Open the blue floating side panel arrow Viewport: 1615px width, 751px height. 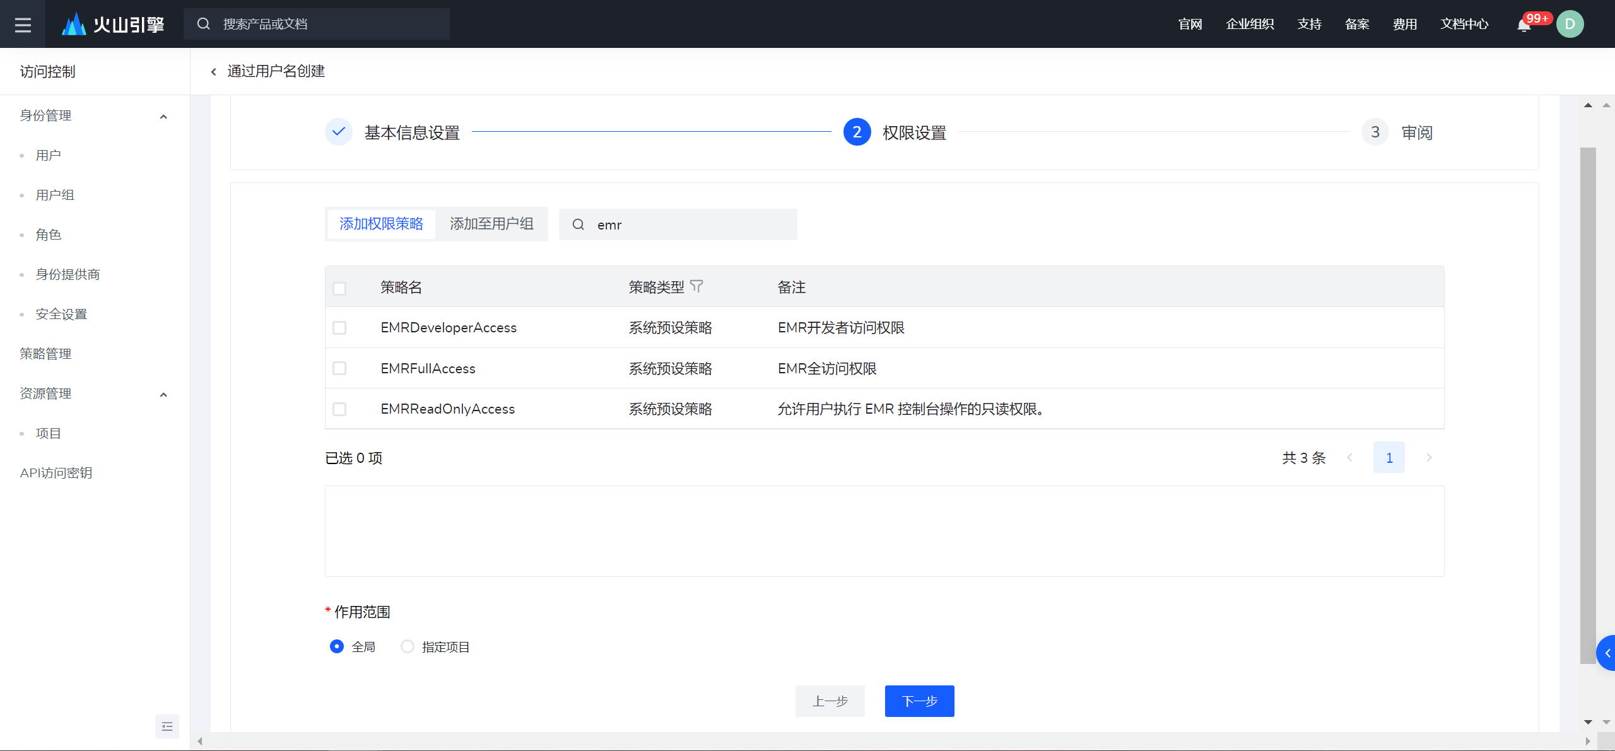click(x=1606, y=653)
